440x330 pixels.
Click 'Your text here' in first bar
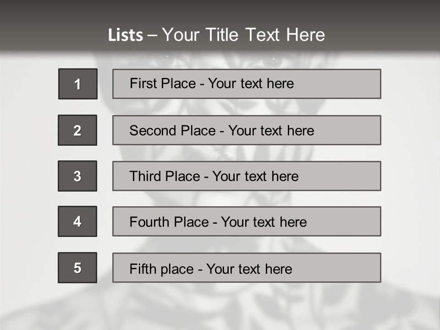click(251, 83)
